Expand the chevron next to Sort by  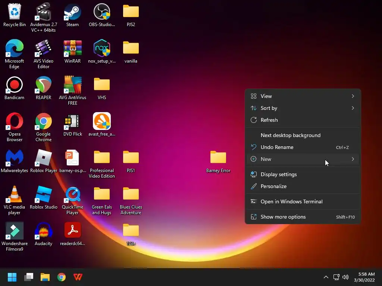(x=353, y=108)
